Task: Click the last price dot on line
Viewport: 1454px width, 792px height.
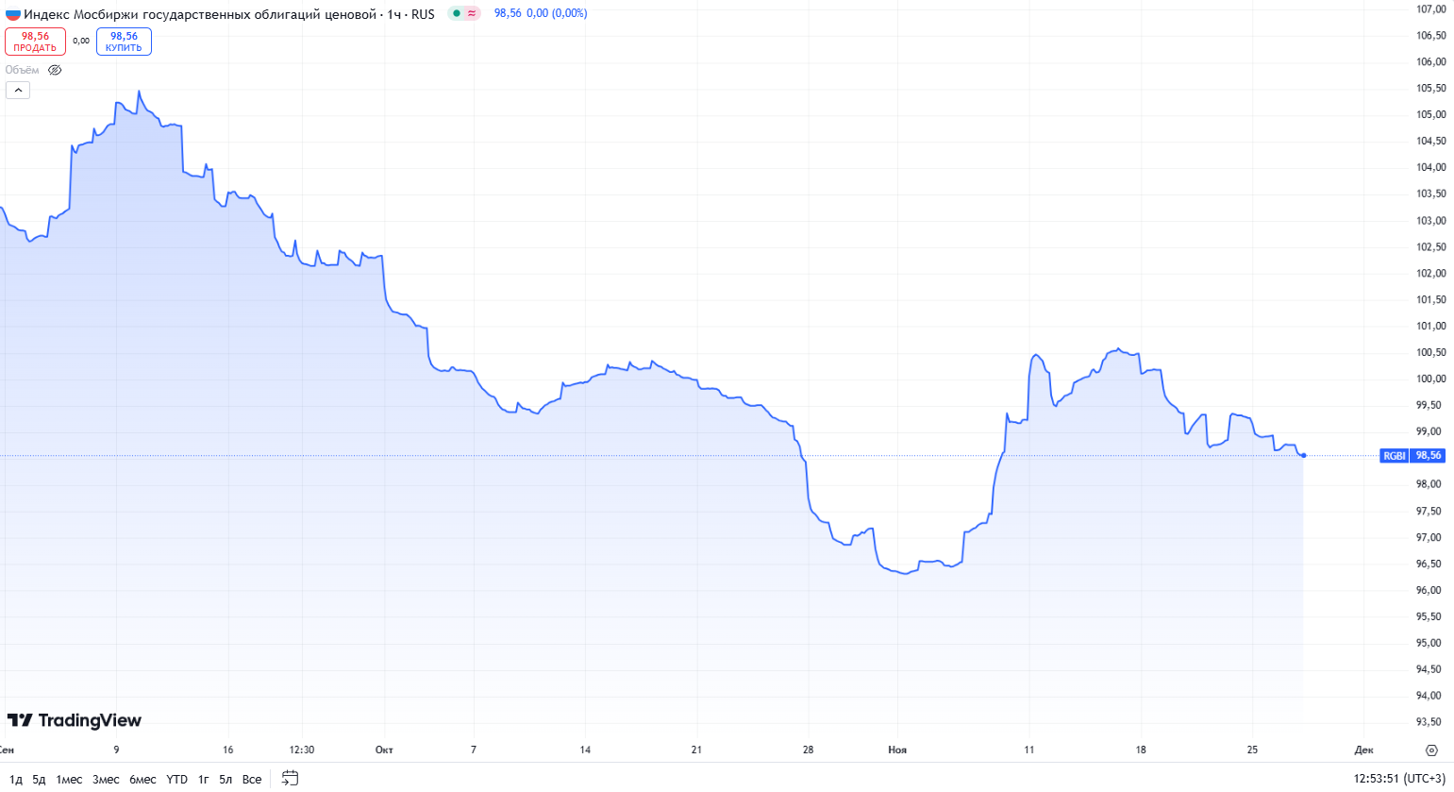Action: pos(1303,456)
